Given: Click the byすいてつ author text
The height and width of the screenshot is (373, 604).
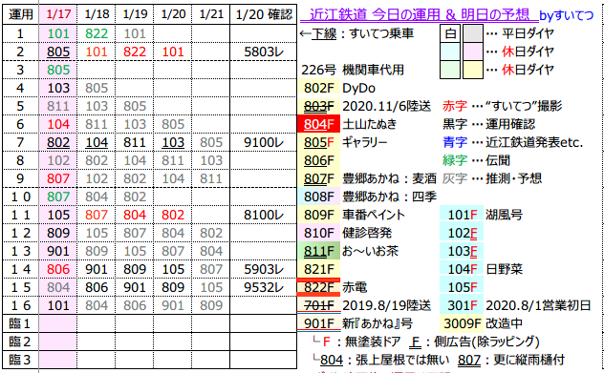Looking at the screenshot, I should click(566, 15).
